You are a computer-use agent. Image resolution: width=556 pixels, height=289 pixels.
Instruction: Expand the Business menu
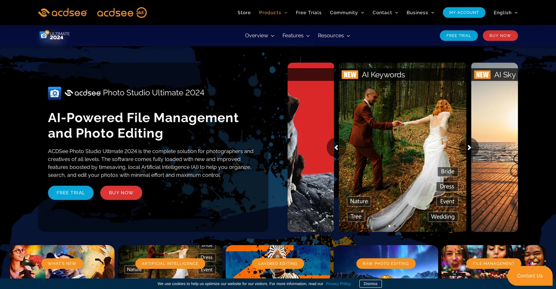(x=420, y=12)
